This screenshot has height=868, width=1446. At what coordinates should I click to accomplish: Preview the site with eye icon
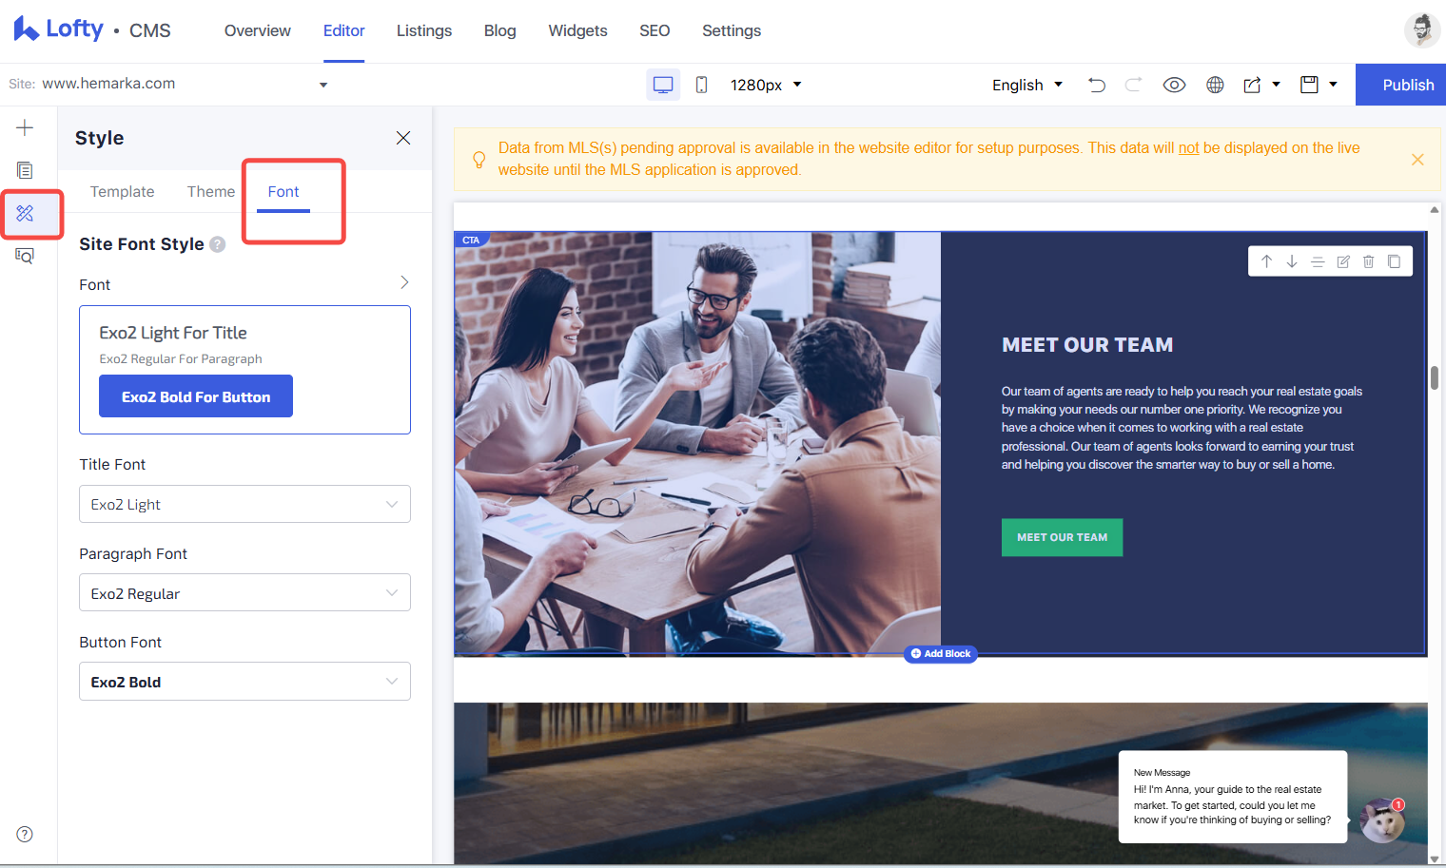pyautogui.click(x=1174, y=85)
